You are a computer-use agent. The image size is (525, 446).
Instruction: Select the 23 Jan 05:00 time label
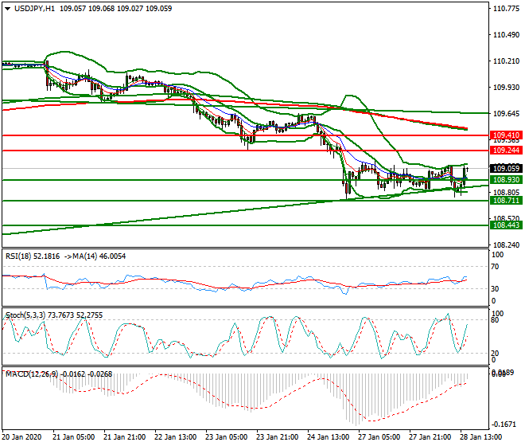pos(227,437)
